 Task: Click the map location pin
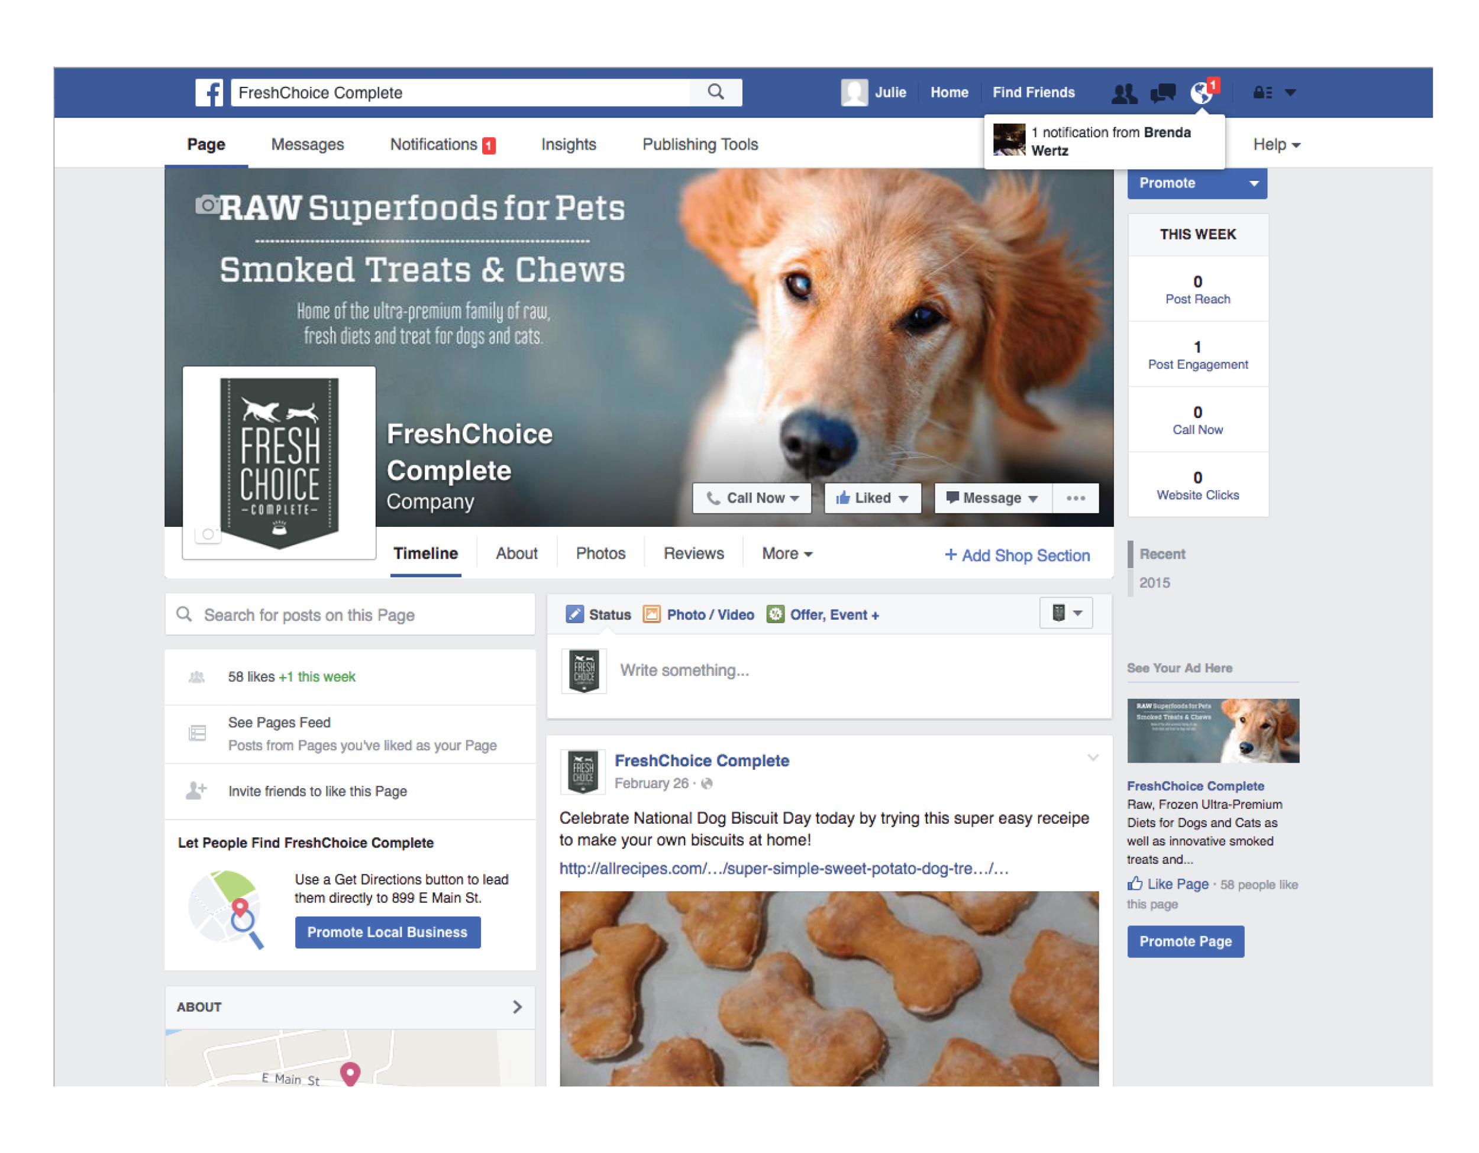(x=350, y=1074)
